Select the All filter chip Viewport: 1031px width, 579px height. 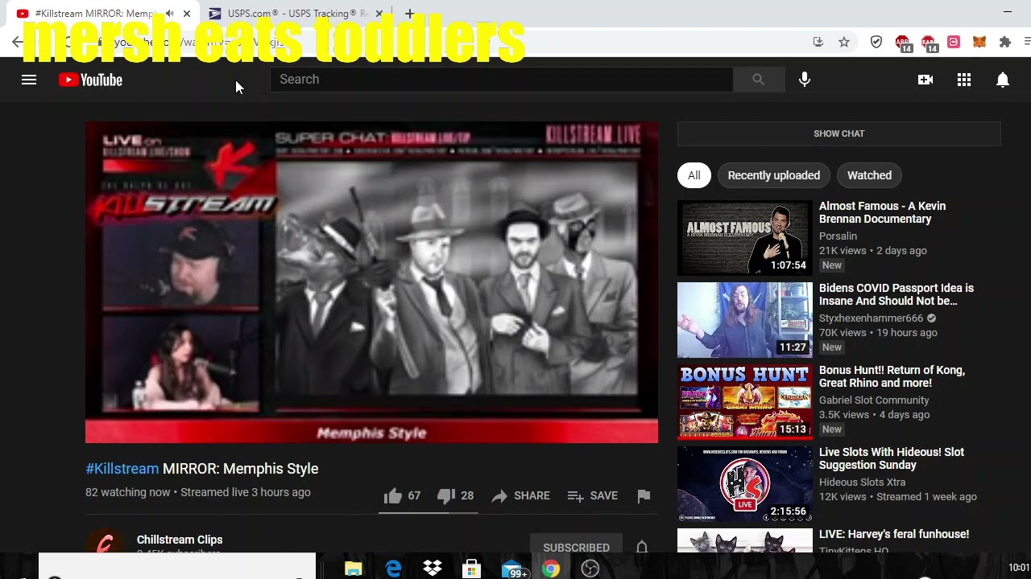coord(694,175)
